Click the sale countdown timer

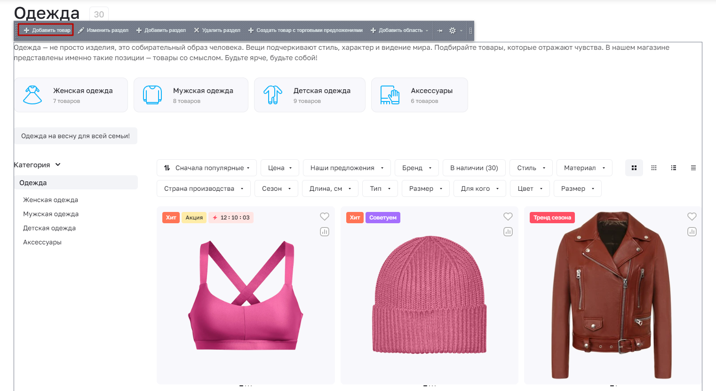[x=231, y=218]
